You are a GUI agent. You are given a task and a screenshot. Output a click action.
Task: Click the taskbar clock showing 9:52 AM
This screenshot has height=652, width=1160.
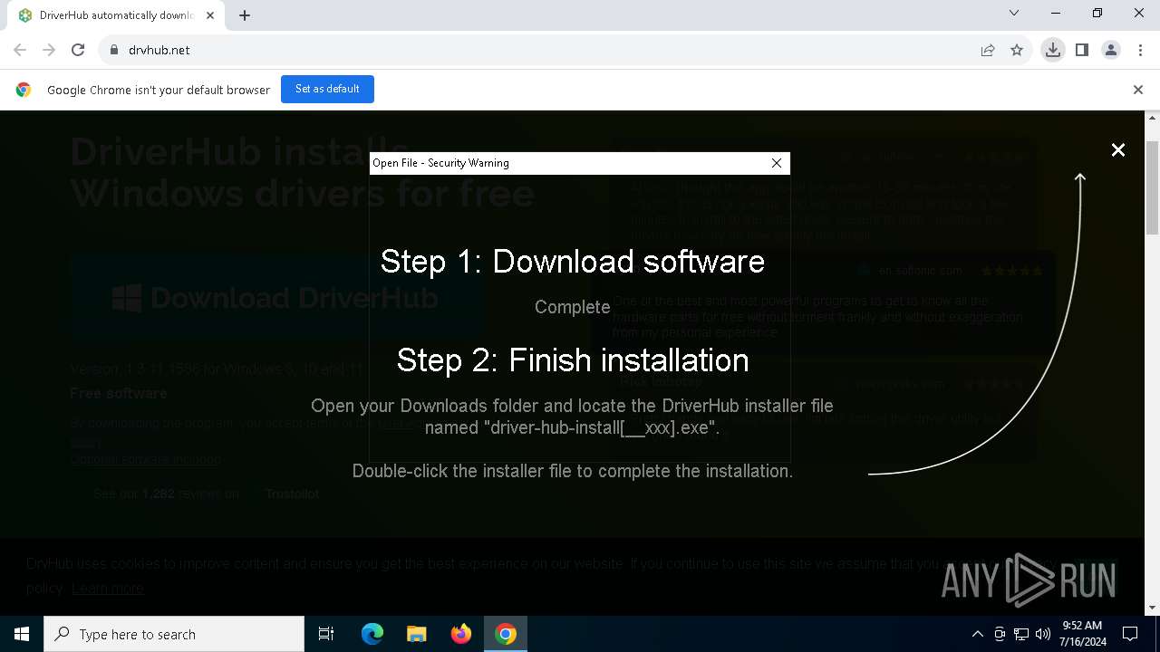[x=1083, y=634]
